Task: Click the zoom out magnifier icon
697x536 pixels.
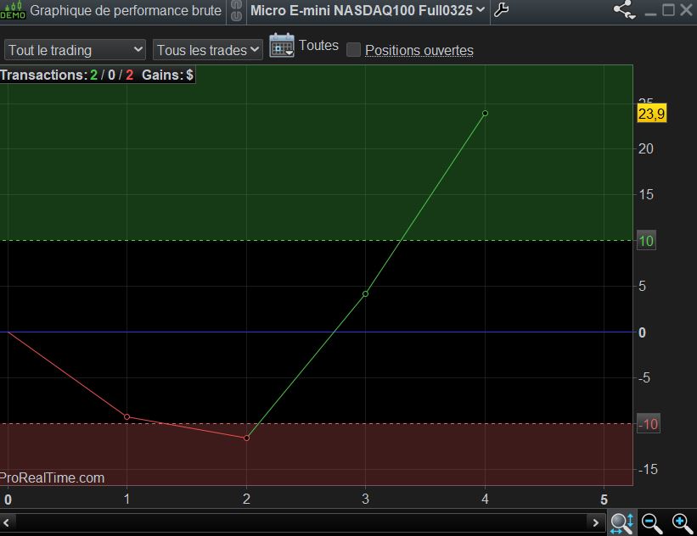Action: pos(652,523)
